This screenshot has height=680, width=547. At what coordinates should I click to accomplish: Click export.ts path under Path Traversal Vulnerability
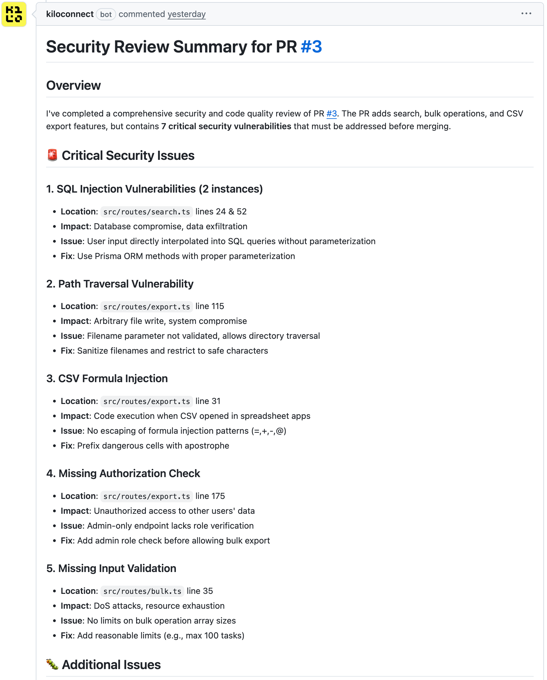click(x=146, y=307)
